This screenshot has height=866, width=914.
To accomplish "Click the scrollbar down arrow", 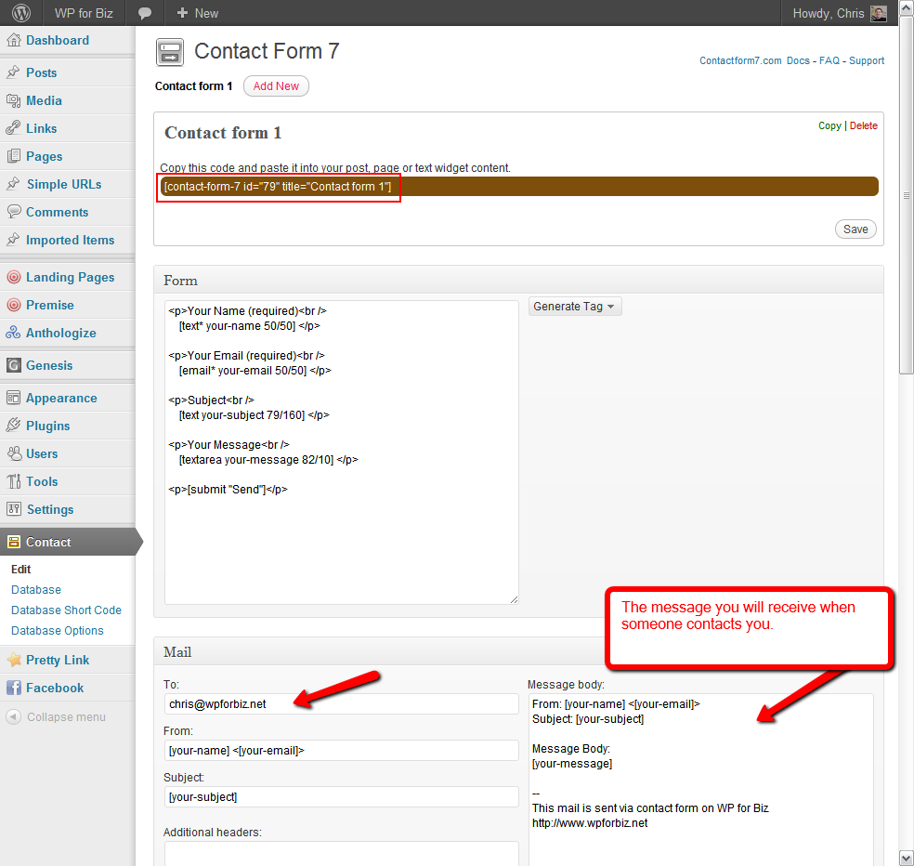I will (x=907, y=858).
